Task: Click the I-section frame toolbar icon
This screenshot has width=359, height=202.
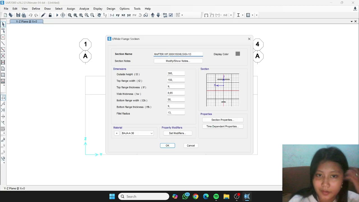Action: (x=238, y=15)
